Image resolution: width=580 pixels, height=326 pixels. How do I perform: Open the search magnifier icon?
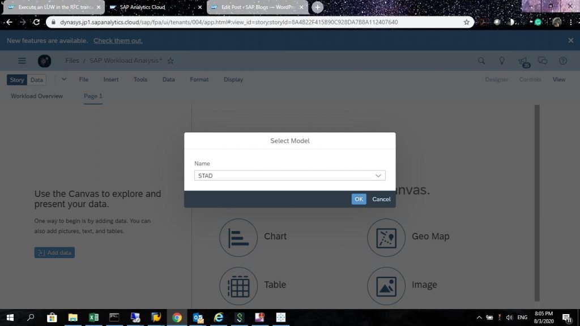point(481,61)
